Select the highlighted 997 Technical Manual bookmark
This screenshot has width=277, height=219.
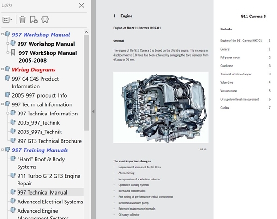42,193
